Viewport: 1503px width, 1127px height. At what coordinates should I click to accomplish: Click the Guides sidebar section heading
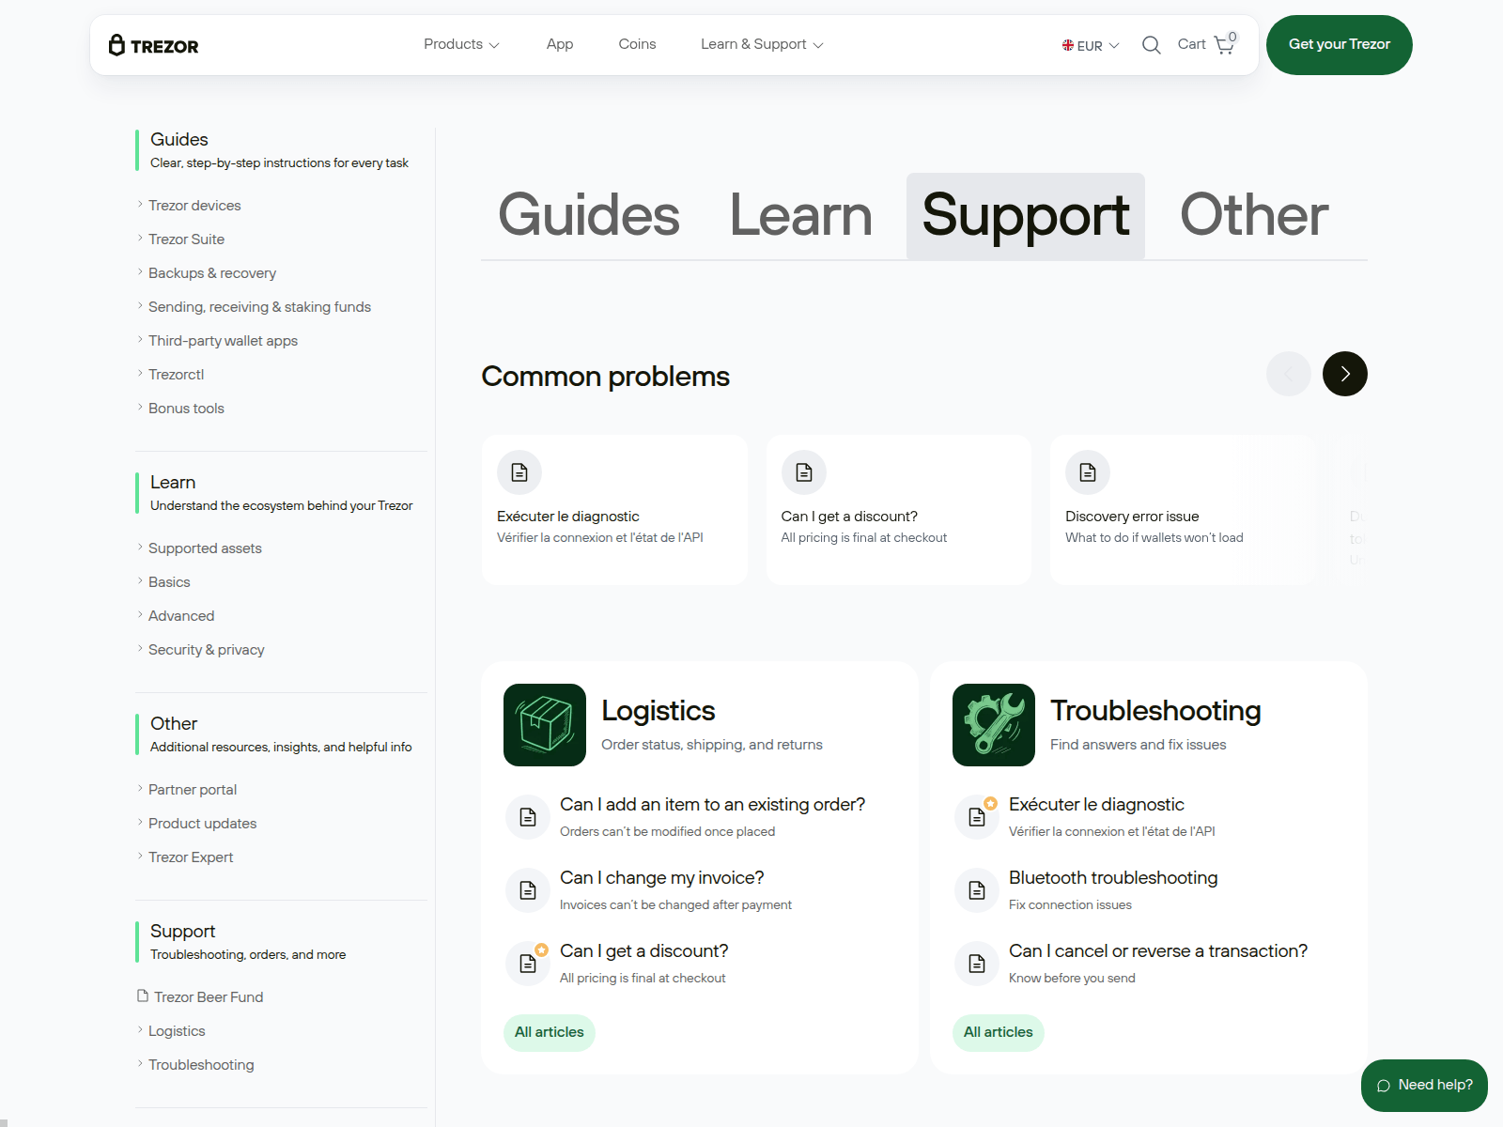tap(179, 139)
